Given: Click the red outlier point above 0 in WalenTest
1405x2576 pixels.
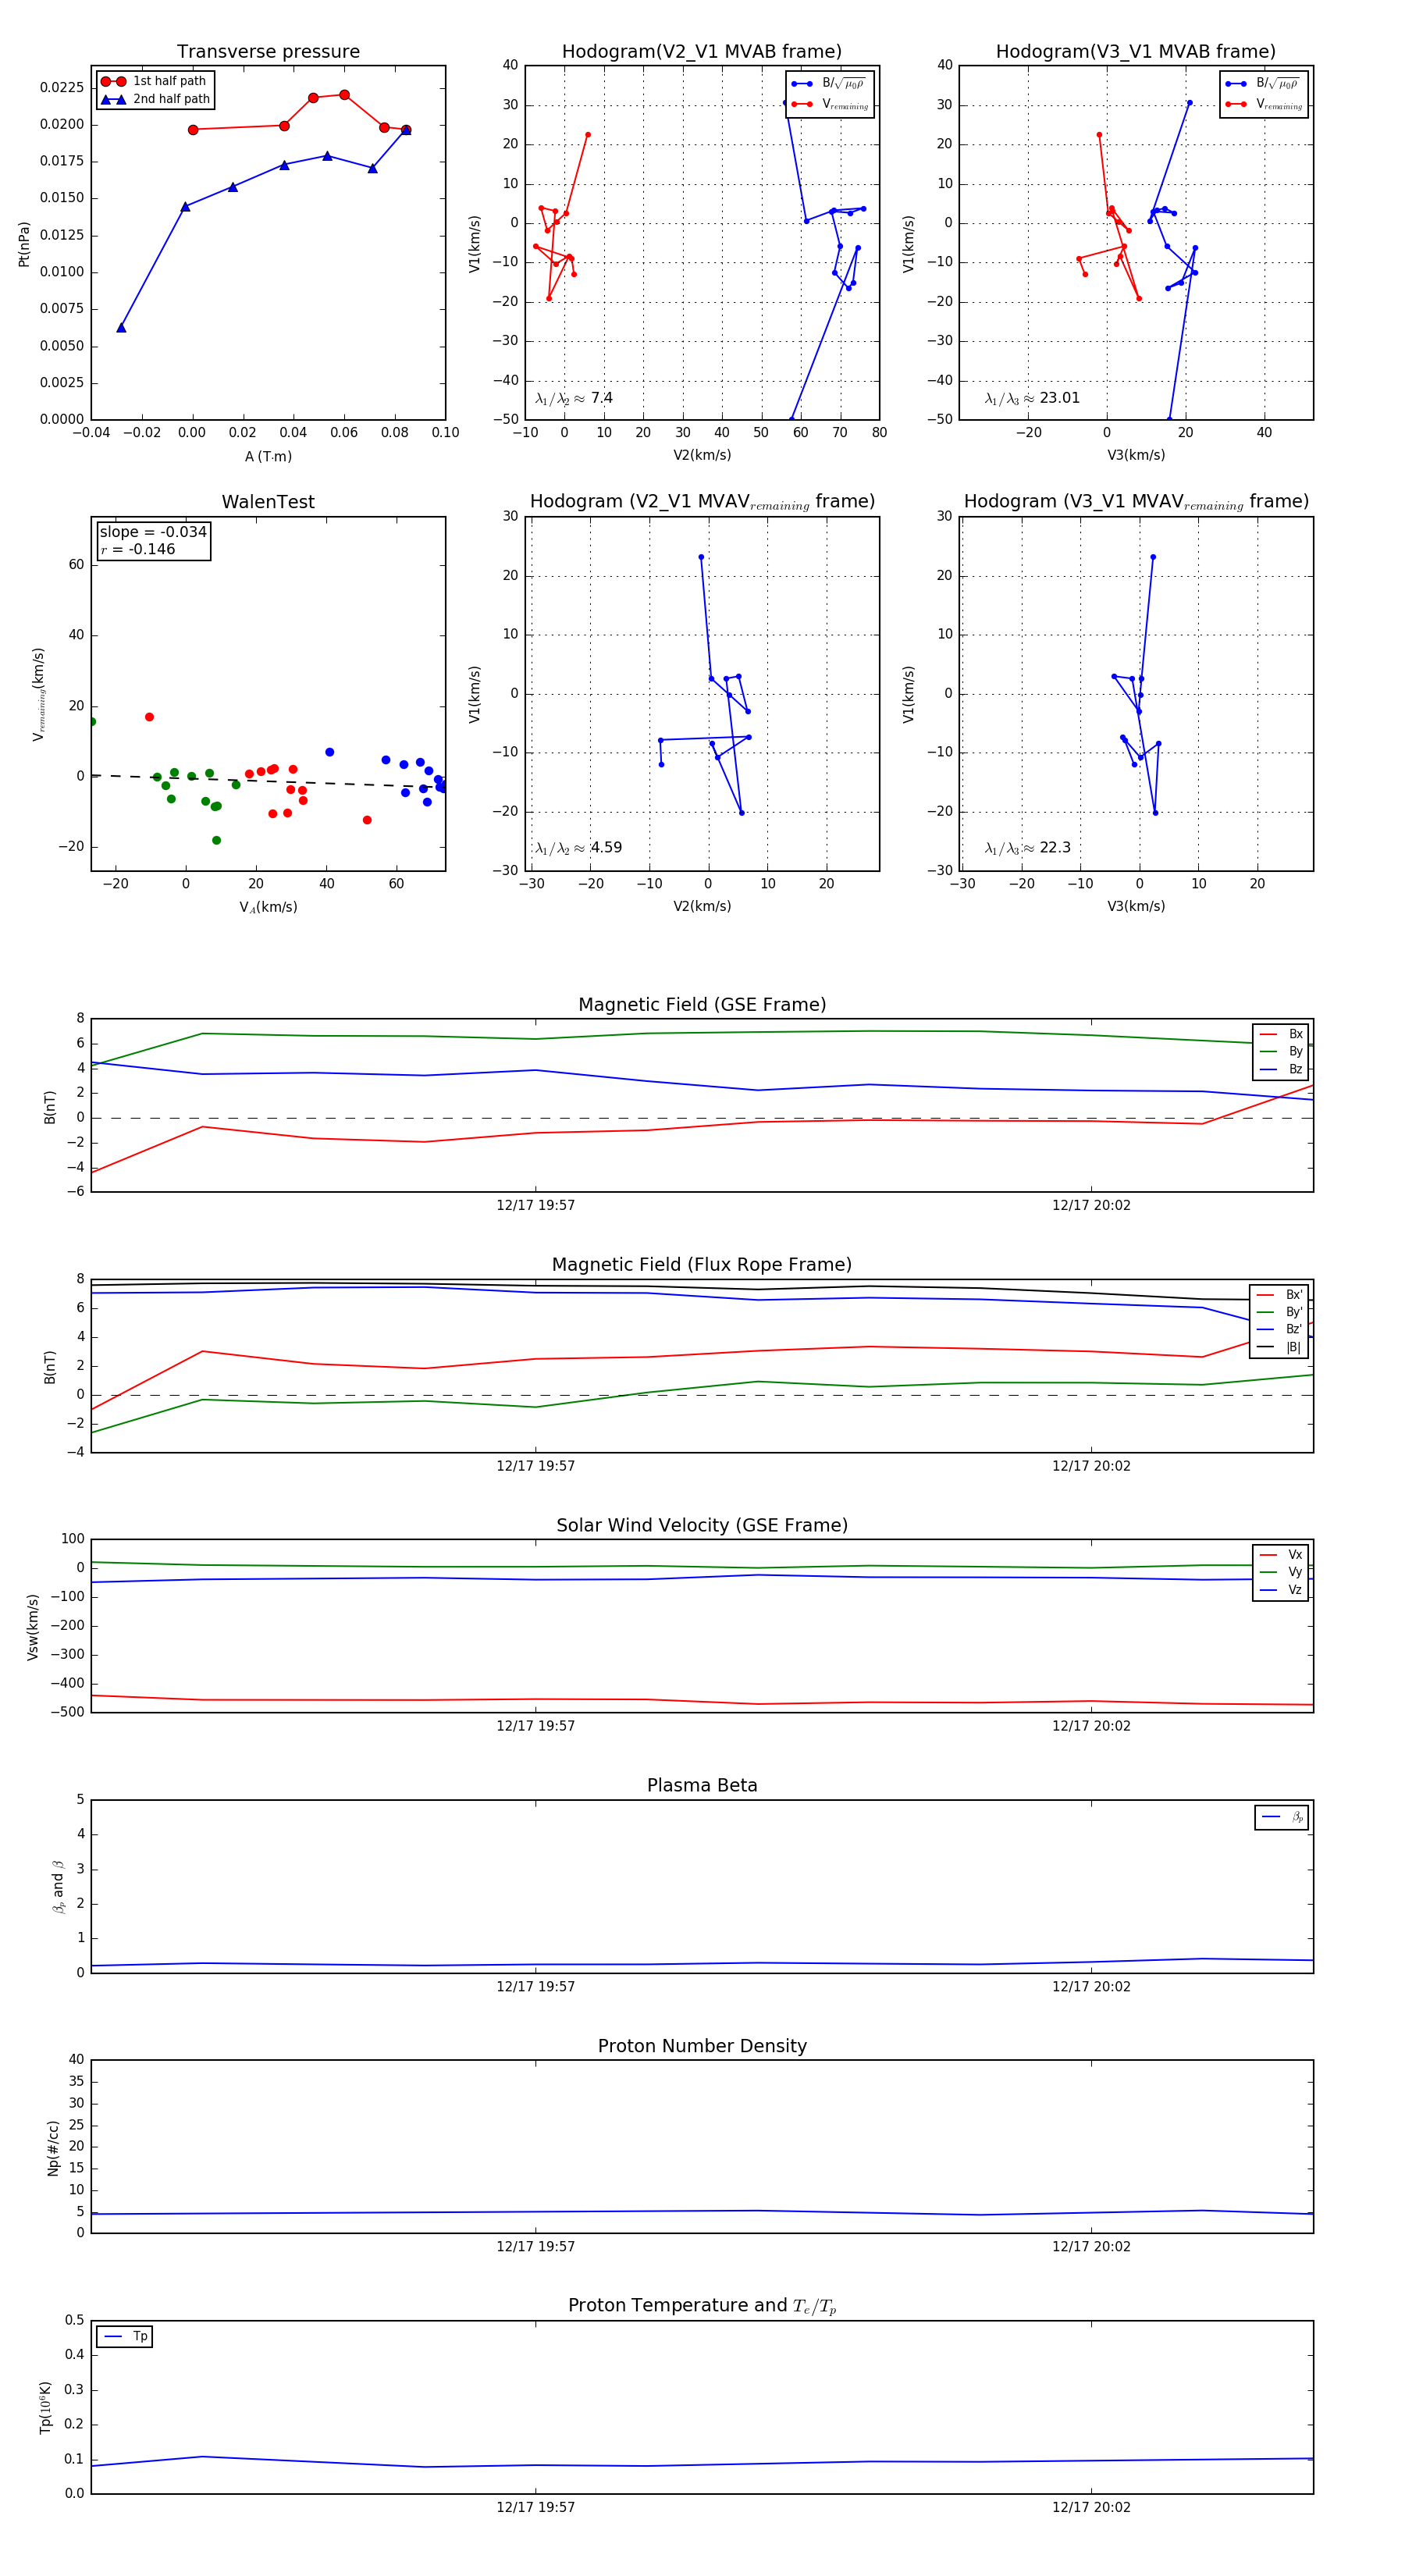Looking at the screenshot, I should tap(149, 717).
